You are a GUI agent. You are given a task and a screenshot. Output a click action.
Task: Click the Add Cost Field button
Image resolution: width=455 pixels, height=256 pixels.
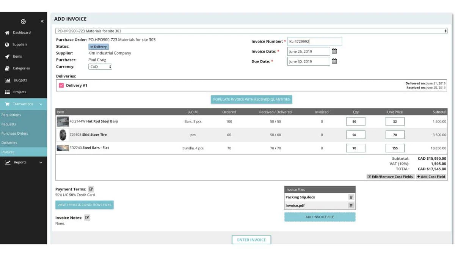431,177
